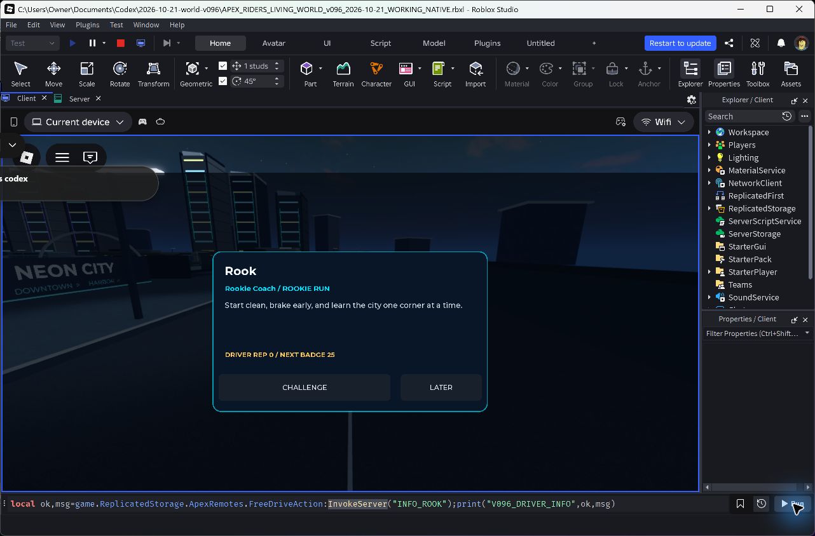The width and height of the screenshot is (815, 536).
Task: Open the Wifi network dropdown
Action: click(663, 122)
